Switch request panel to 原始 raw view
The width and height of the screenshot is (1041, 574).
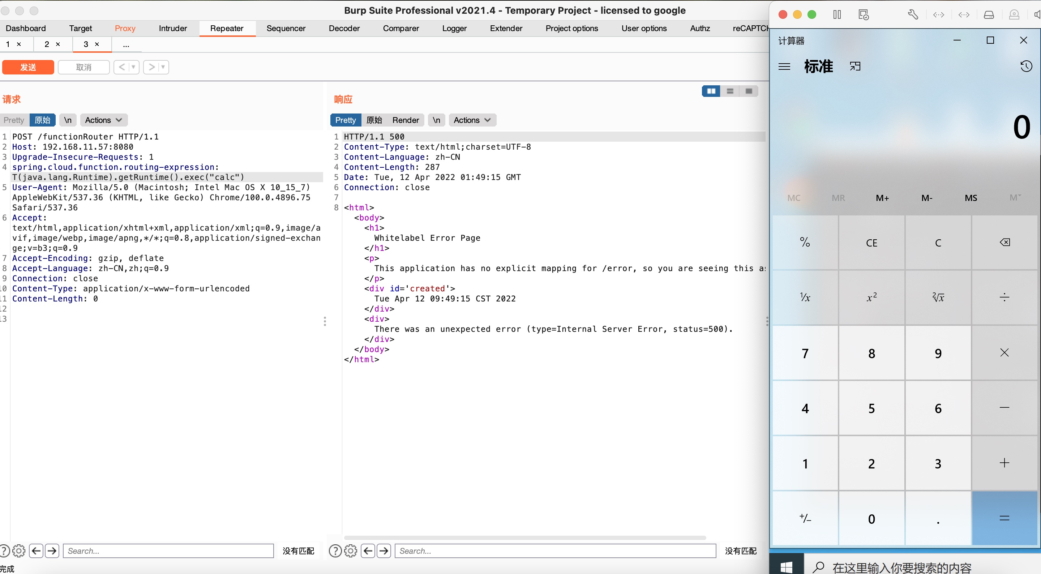click(42, 120)
